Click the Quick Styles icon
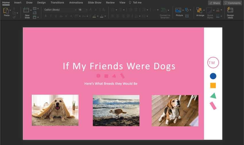The height and width of the screenshot is (145, 244). [x=209, y=10]
